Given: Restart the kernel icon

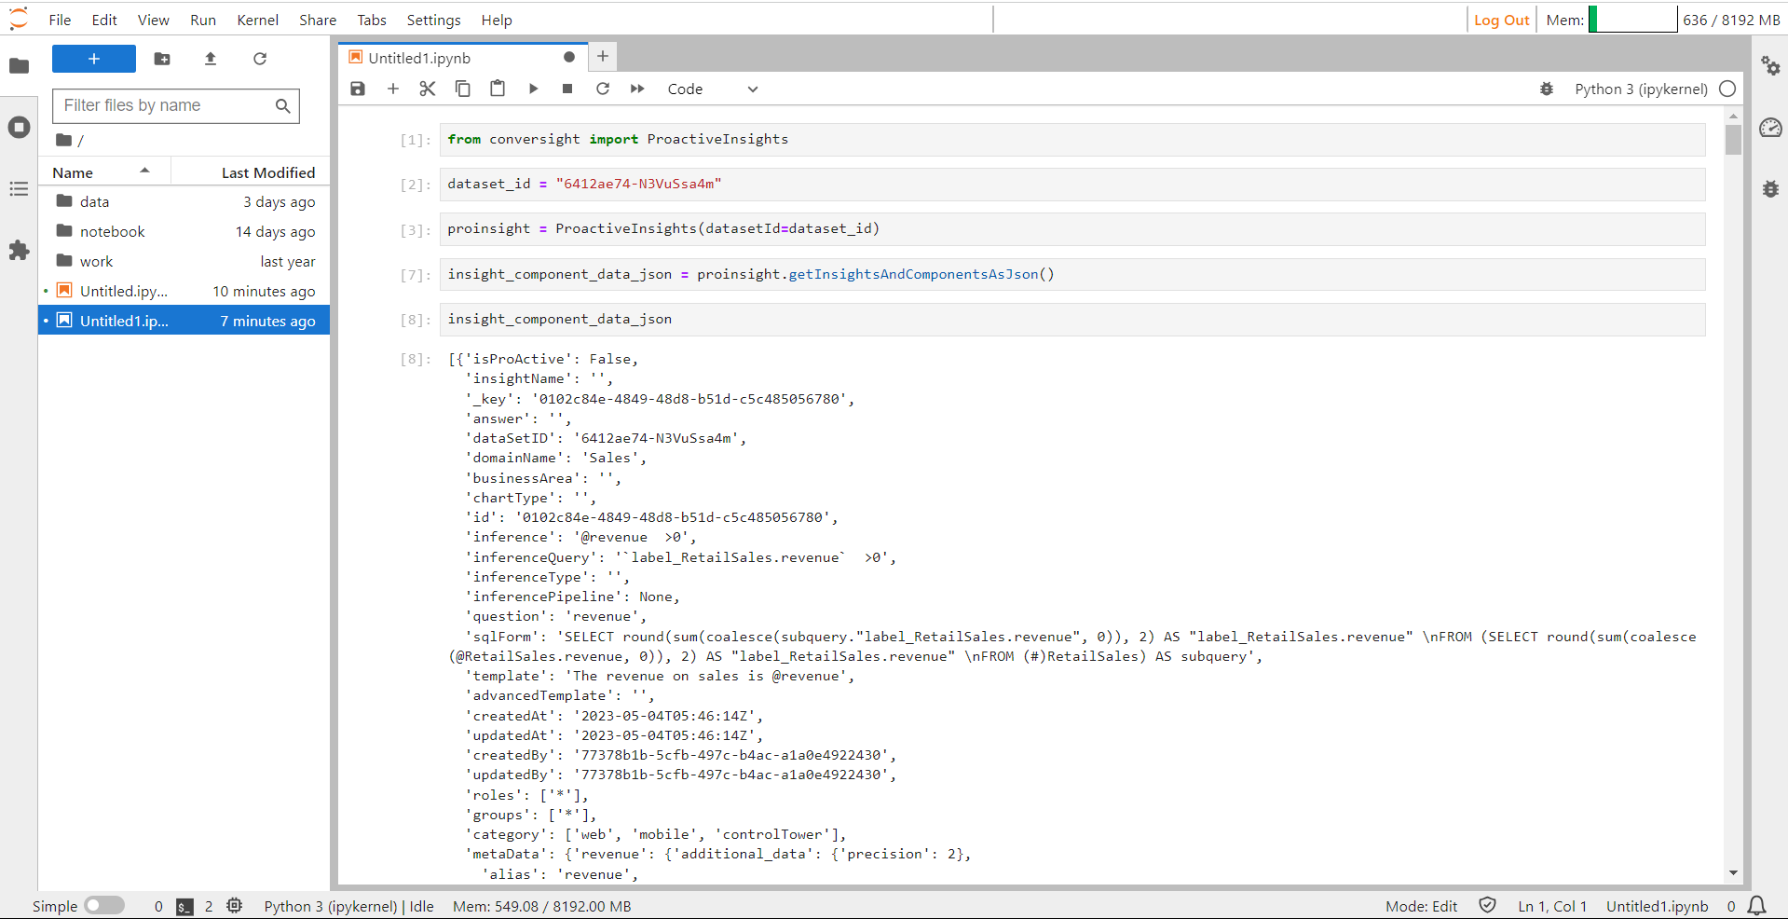Looking at the screenshot, I should coord(603,89).
